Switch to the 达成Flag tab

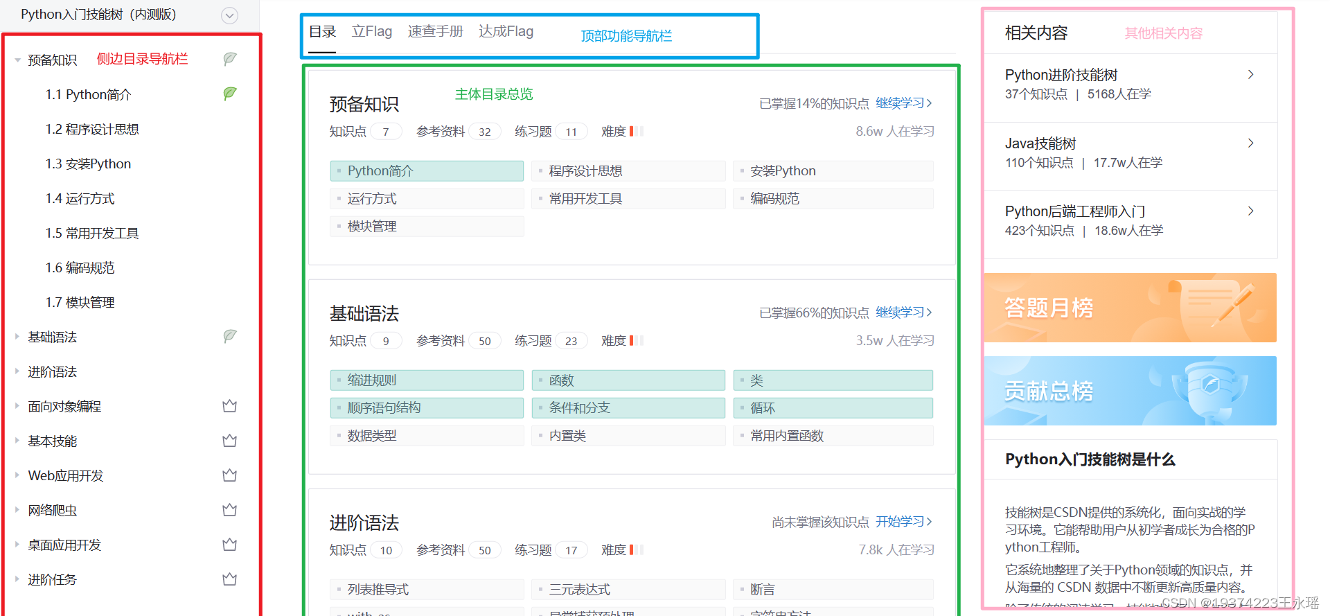click(506, 32)
